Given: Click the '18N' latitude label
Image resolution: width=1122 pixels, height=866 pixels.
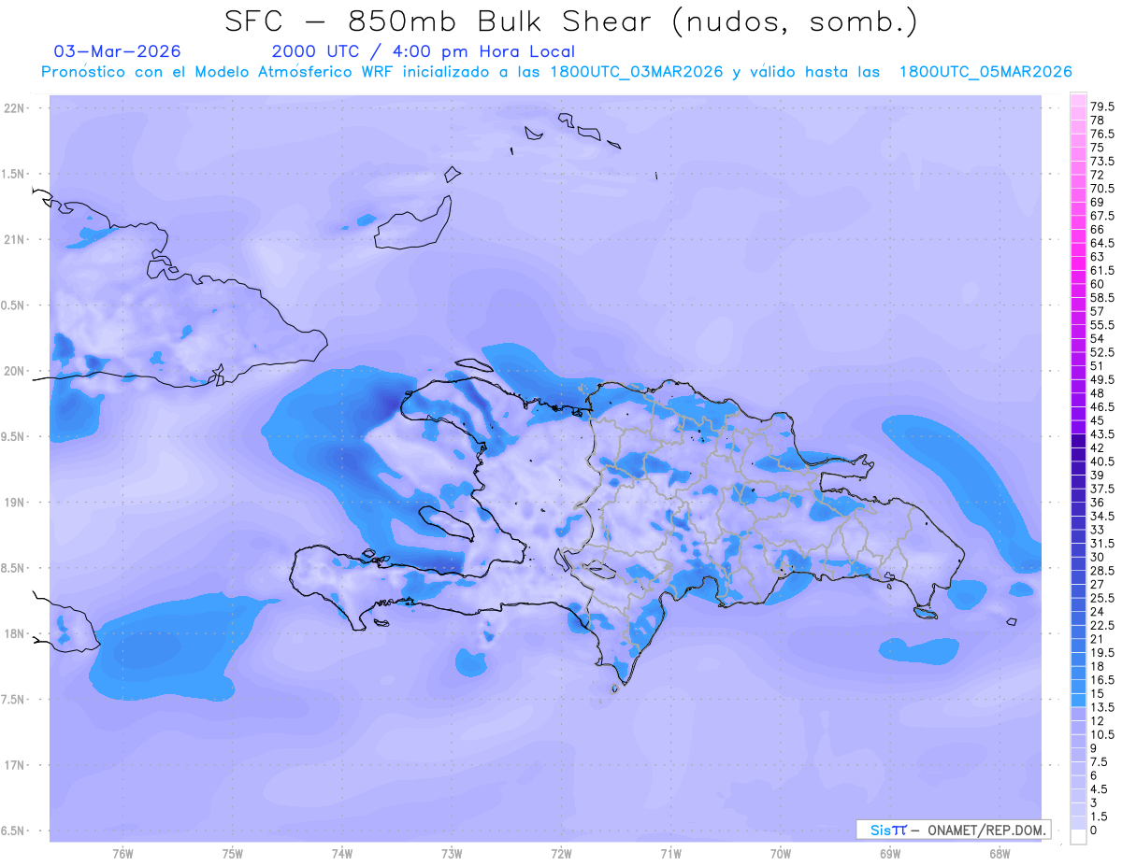Looking at the screenshot, I should pos(14,633).
